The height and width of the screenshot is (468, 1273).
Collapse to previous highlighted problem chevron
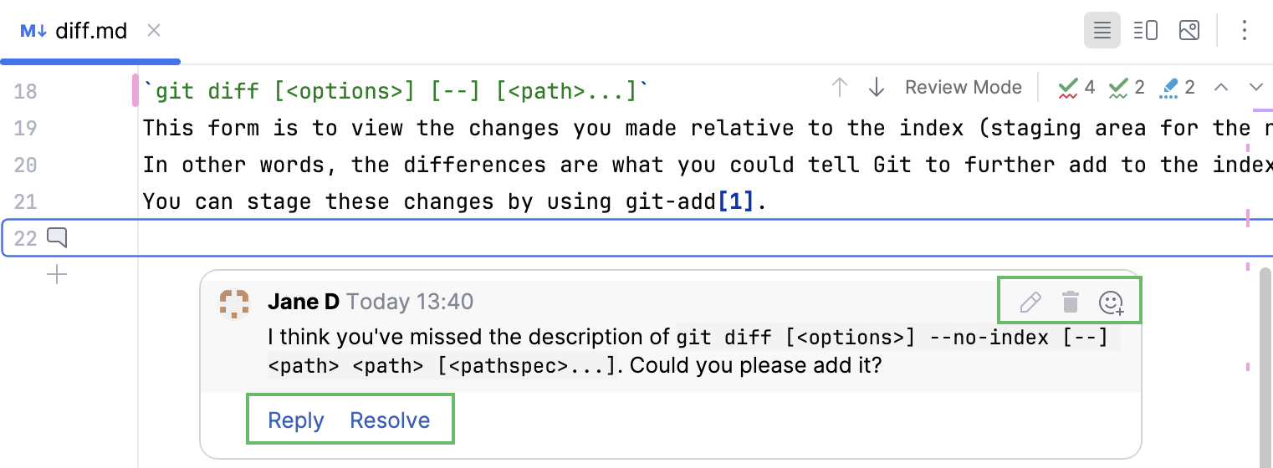click(x=1221, y=87)
